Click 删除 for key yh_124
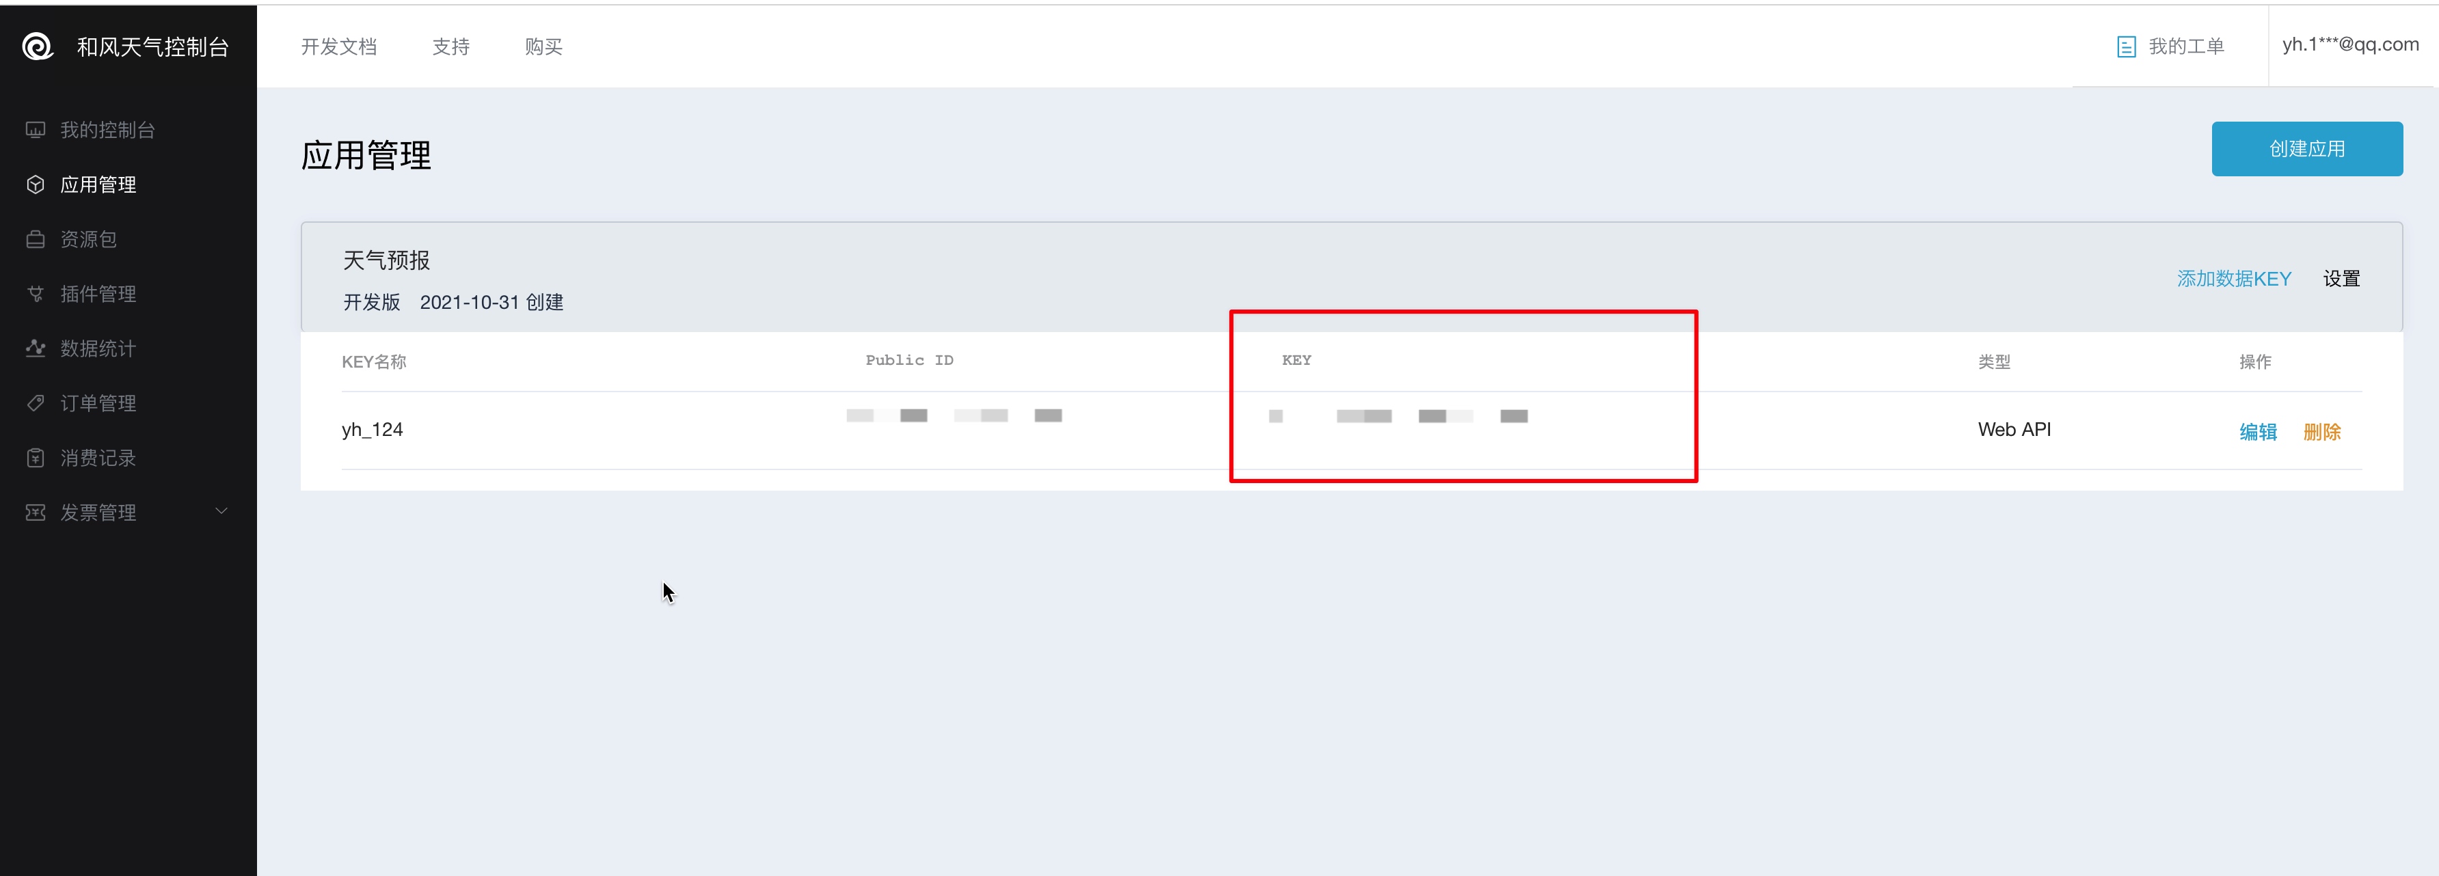The image size is (2439, 876). (x=2321, y=431)
